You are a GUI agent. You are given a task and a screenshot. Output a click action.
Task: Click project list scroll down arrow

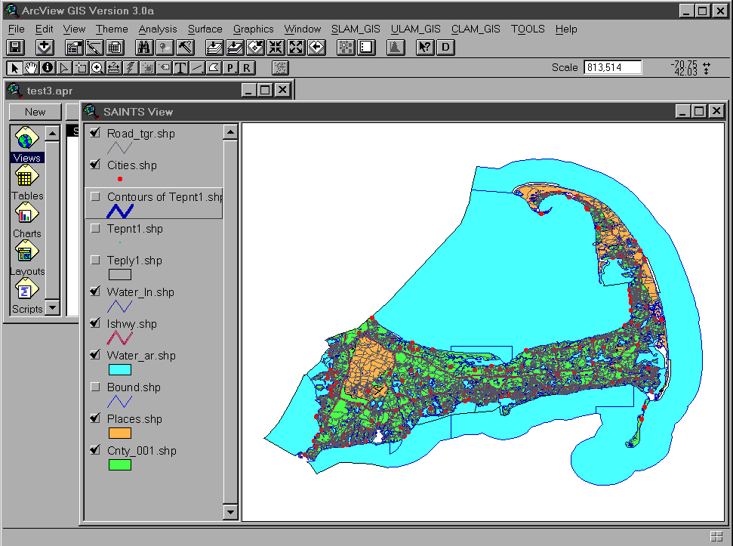coord(52,307)
